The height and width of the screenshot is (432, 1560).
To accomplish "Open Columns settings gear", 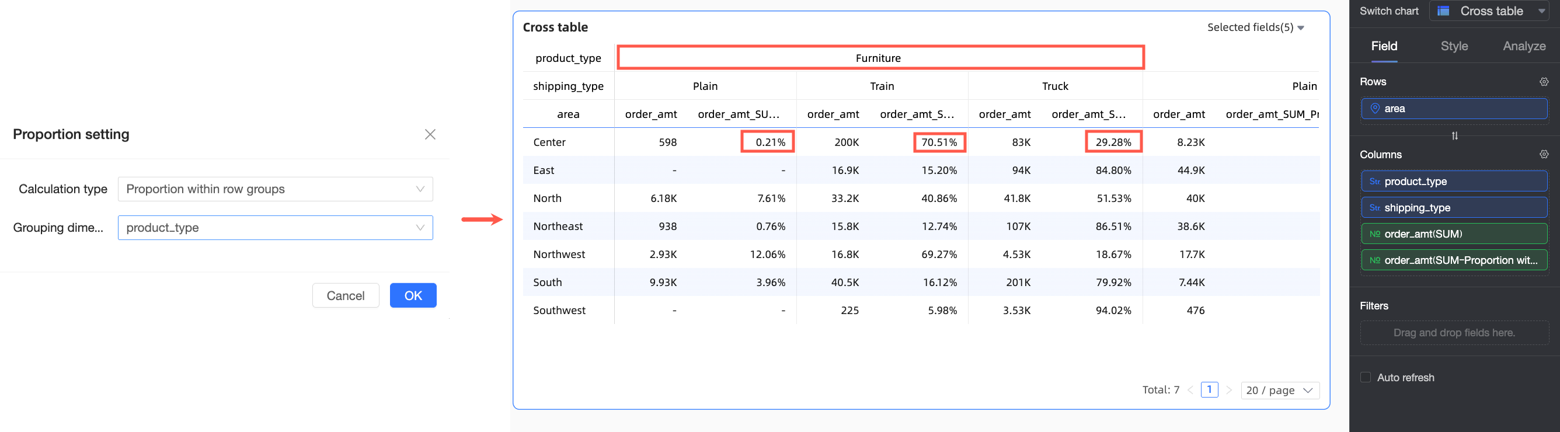I will pos(1544,155).
